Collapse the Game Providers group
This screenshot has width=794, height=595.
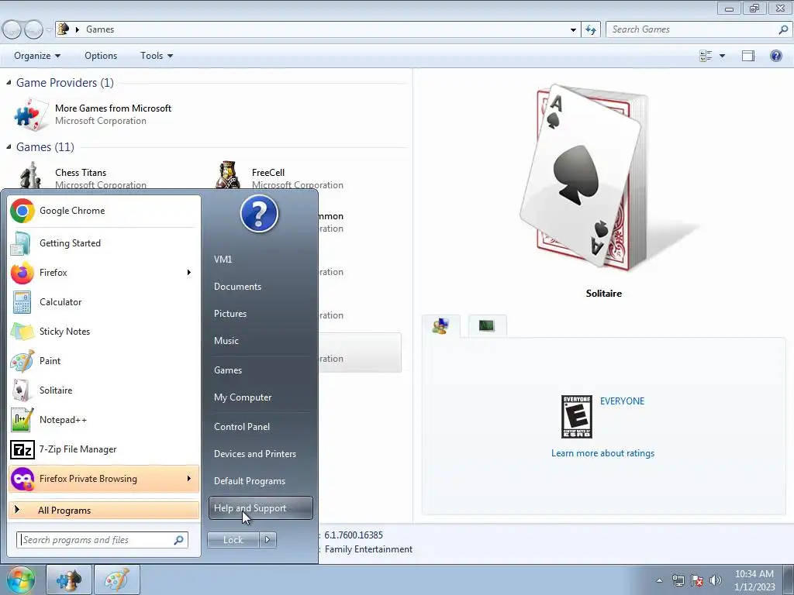click(9, 82)
